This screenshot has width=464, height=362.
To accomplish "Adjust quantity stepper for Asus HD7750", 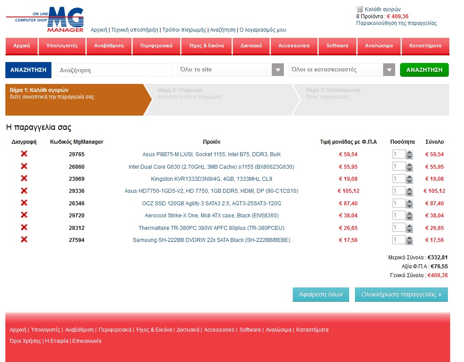I will [x=409, y=191].
